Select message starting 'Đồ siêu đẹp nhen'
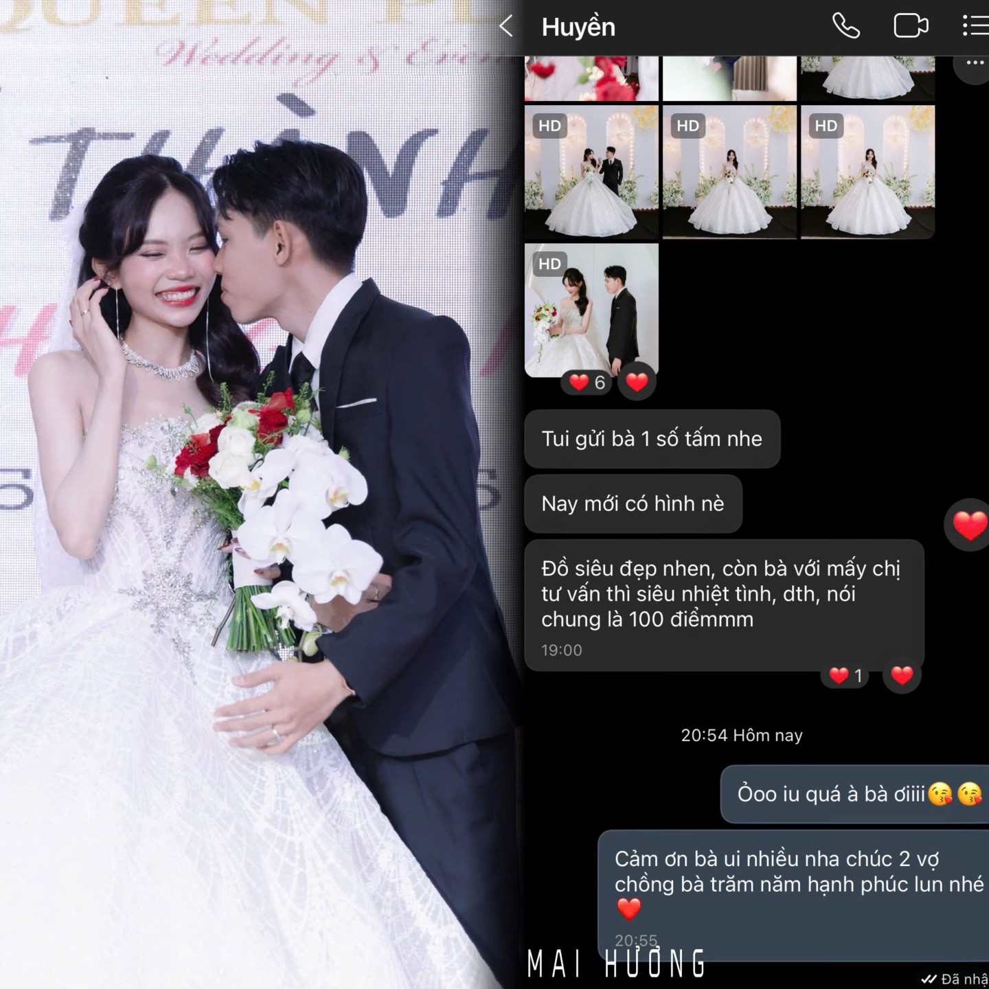This screenshot has width=989, height=989. [723, 604]
